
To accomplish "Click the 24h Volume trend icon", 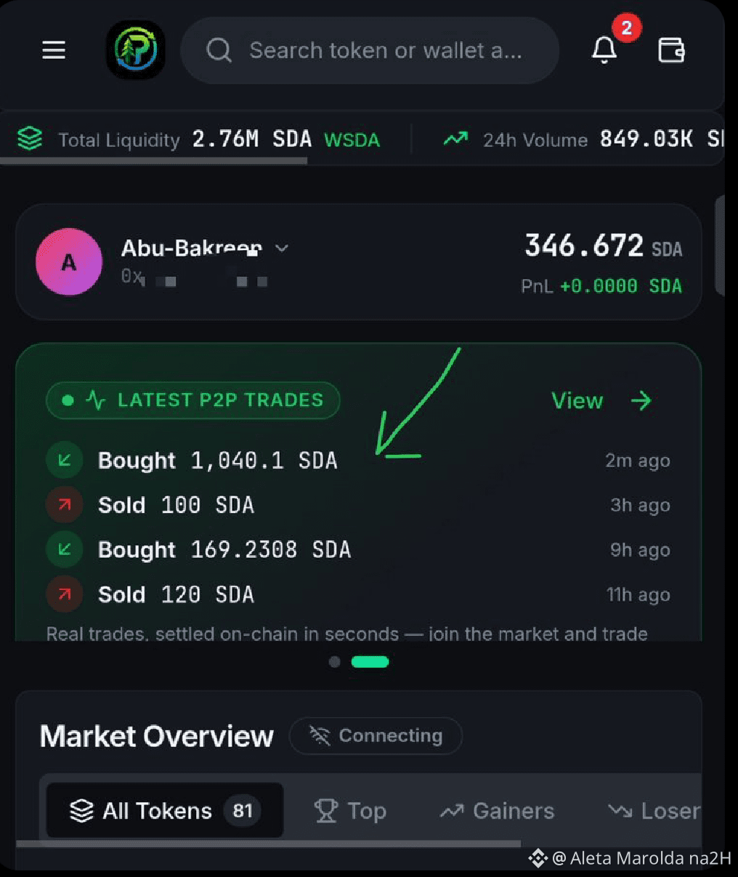I will [x=455, y=138].
